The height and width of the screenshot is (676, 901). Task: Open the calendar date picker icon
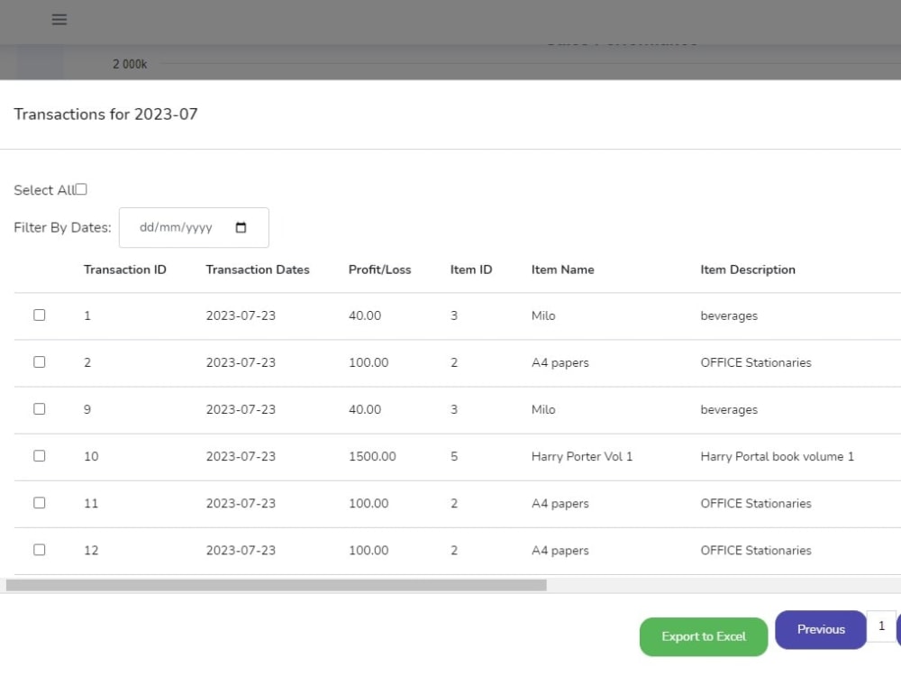point(241,228)
